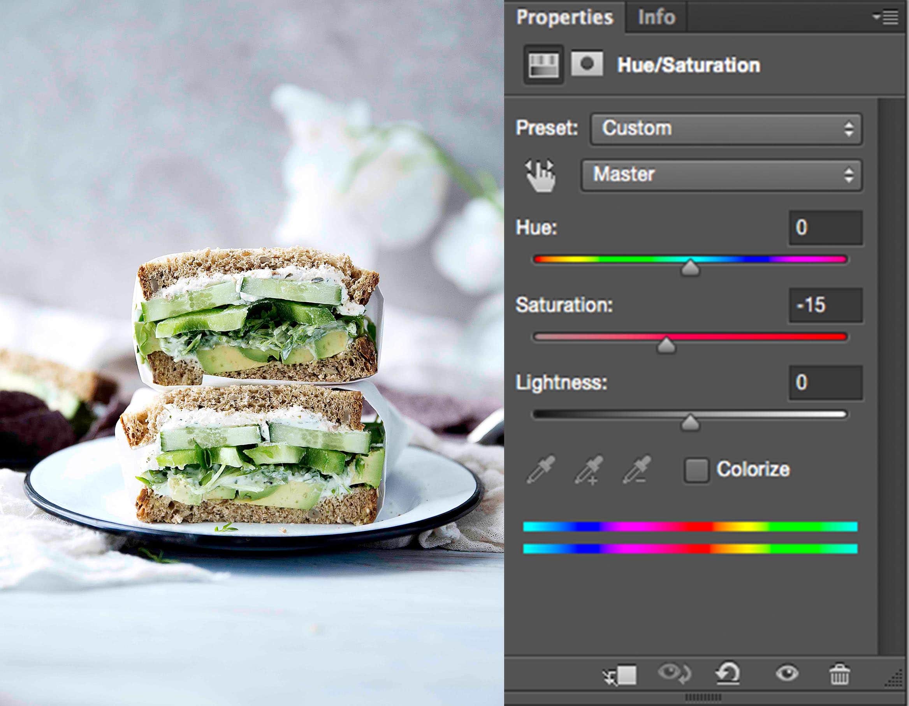Activate the on-image targeted adjustment hand tool
This screenshot has width=909, height=706.
click(540, 176)
